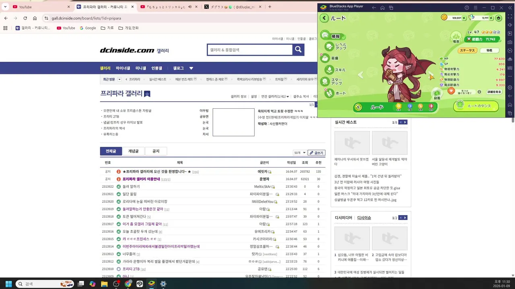The width and height of the screenshot is (515, 289).
Task: Click inside the 갤러리 & 통합검색 search field
Action: point(250,50)
